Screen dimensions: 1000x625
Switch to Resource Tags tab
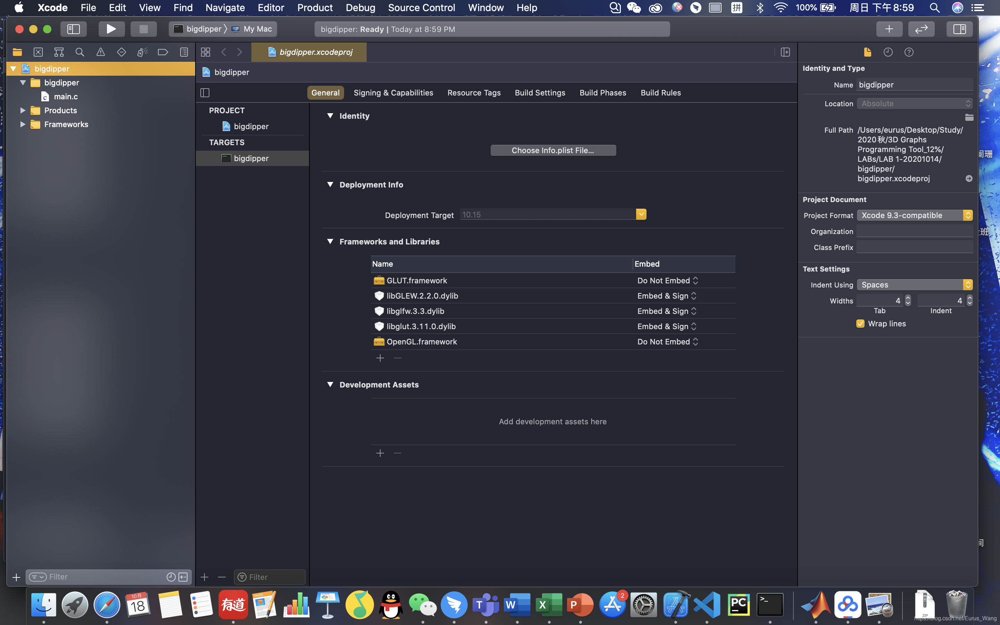pos(474,93)
